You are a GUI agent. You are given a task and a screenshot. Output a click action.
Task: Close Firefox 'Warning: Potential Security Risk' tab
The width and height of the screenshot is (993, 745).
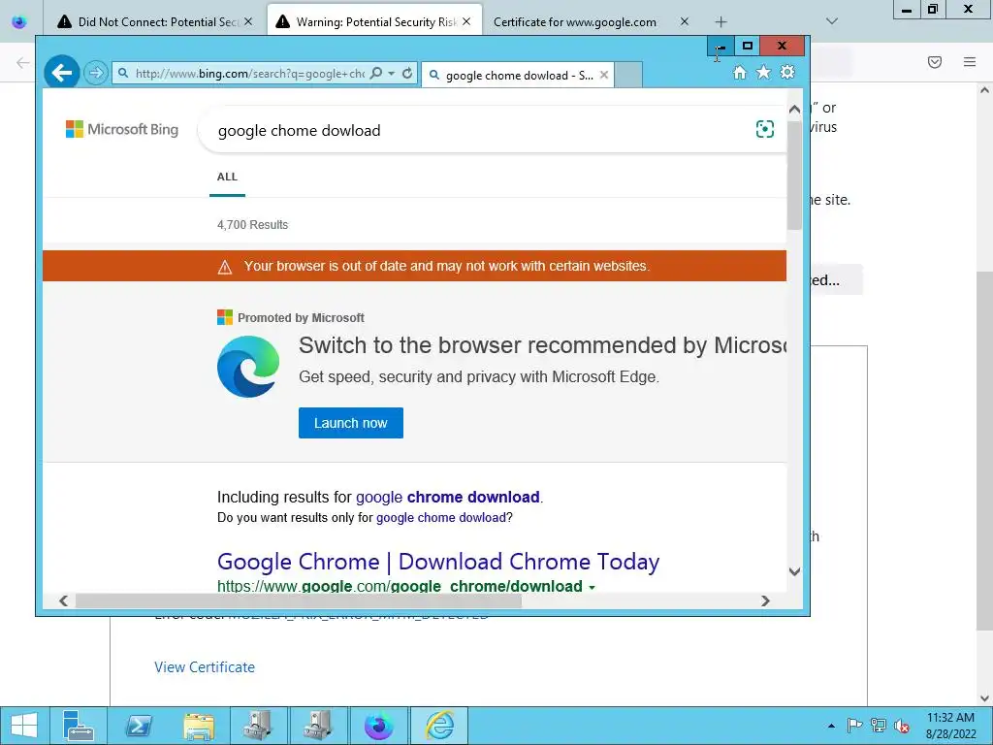(x=466, y=21)
